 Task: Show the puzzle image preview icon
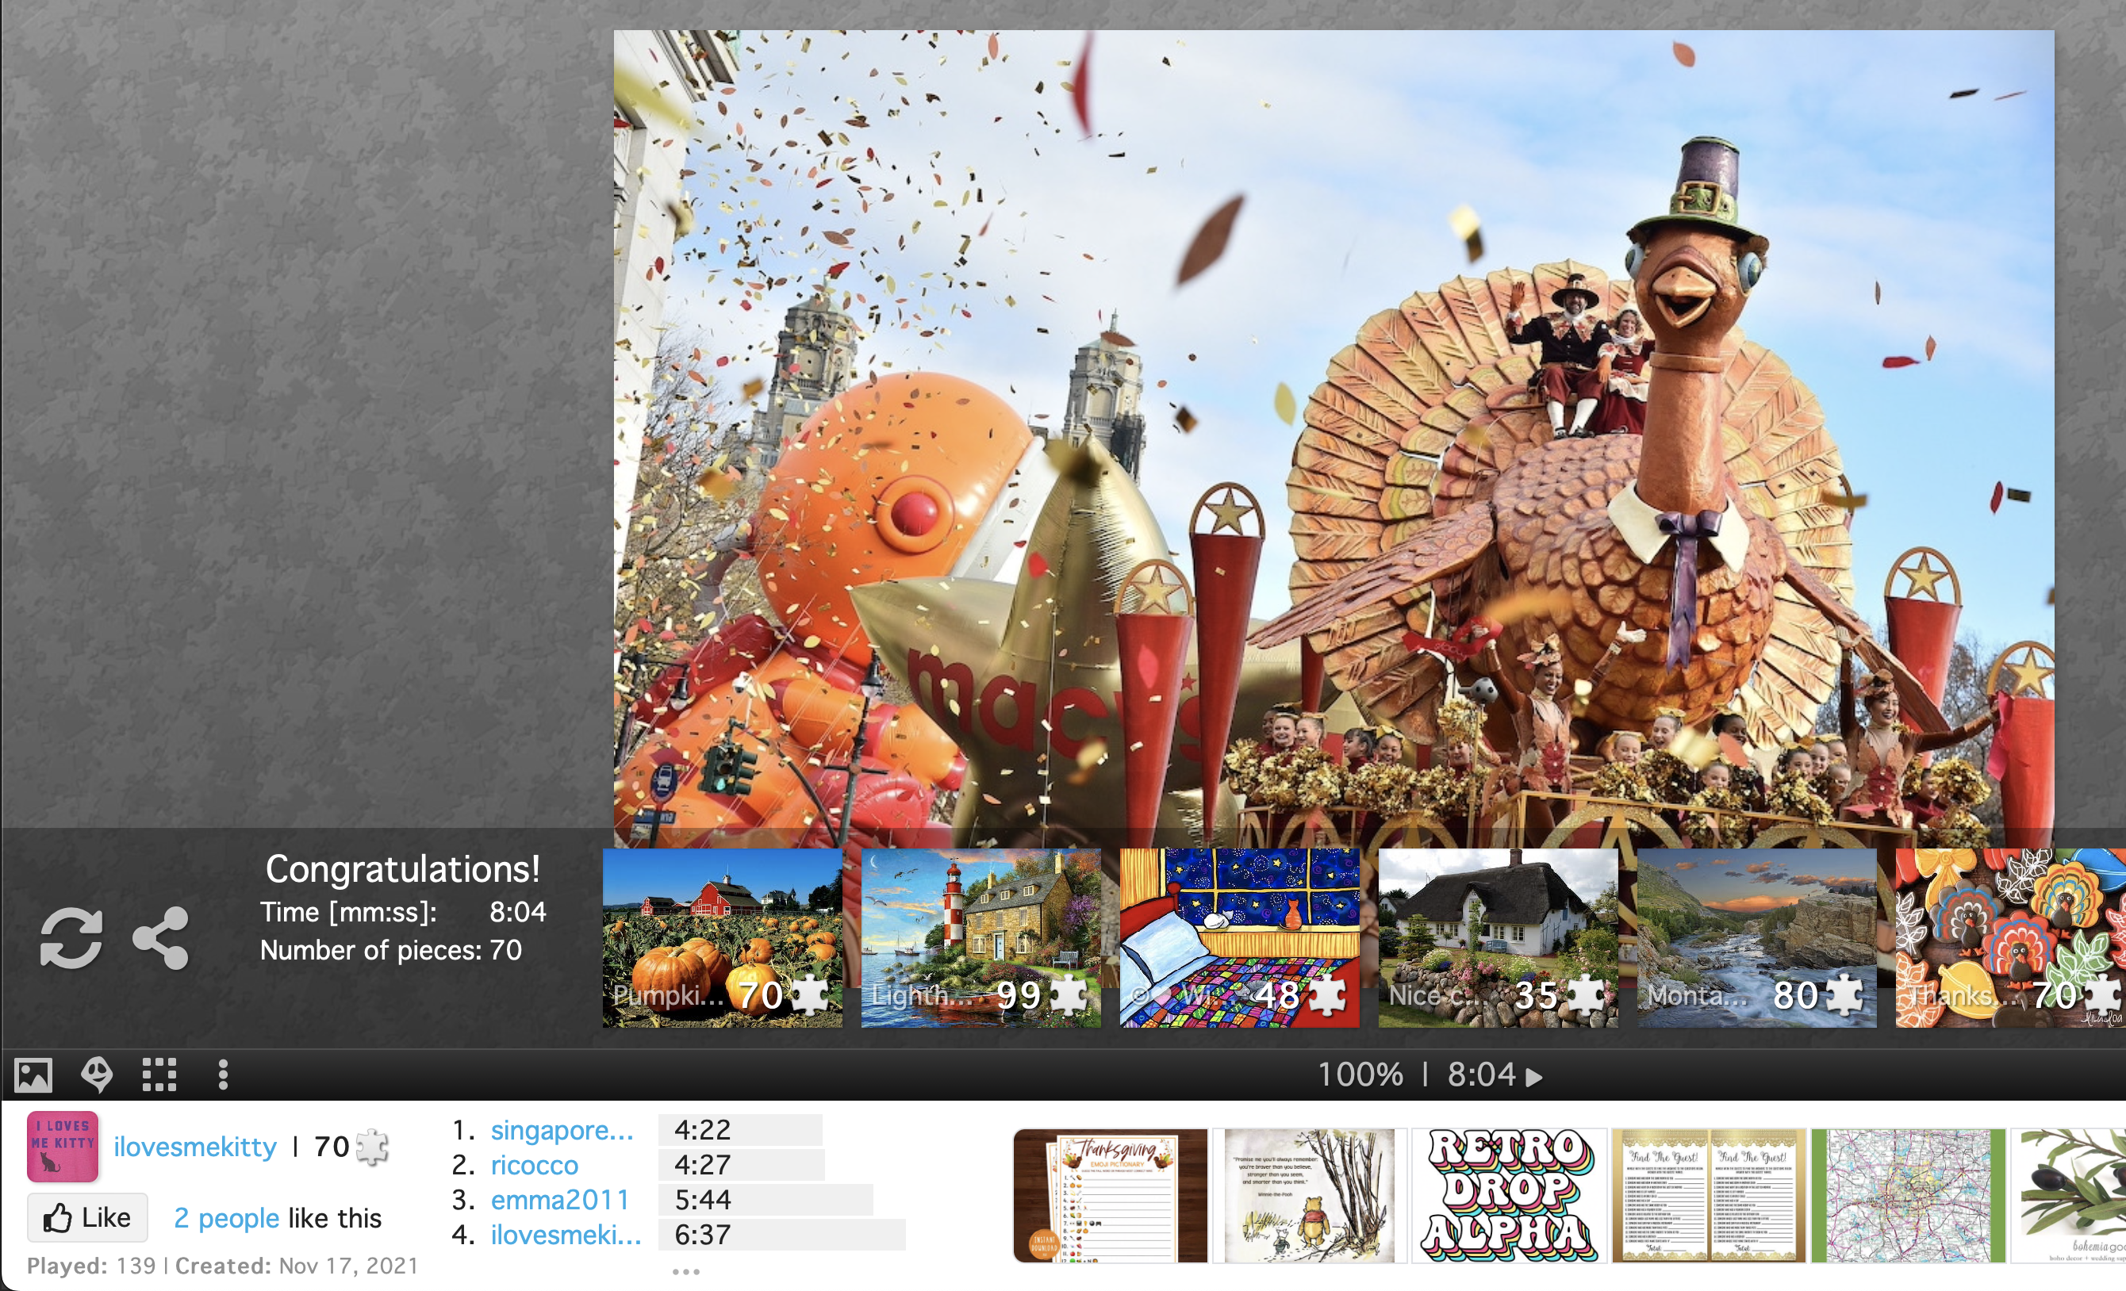(33, 1075)
